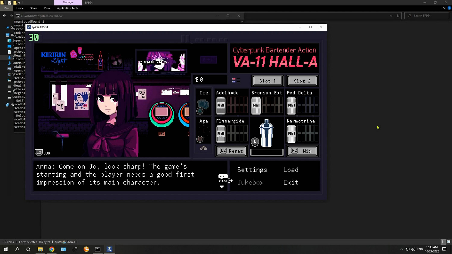The width and height of the screenshot is (452, 254).
Task: Switch to large icons view in Explorer
Action: pos(448,242)
